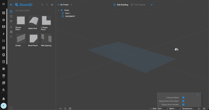The image size is (209, 110).
Task: Open the books library sidebar icon
Action: click(x=4, y=90)
